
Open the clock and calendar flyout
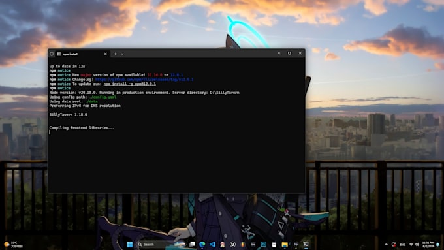428,245
